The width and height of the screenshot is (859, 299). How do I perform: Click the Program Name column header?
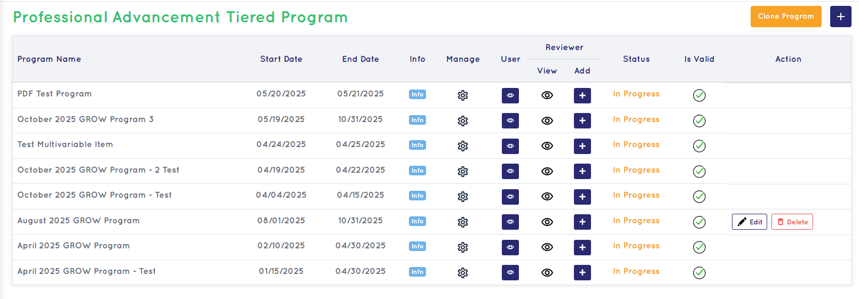tap(49, 59)
